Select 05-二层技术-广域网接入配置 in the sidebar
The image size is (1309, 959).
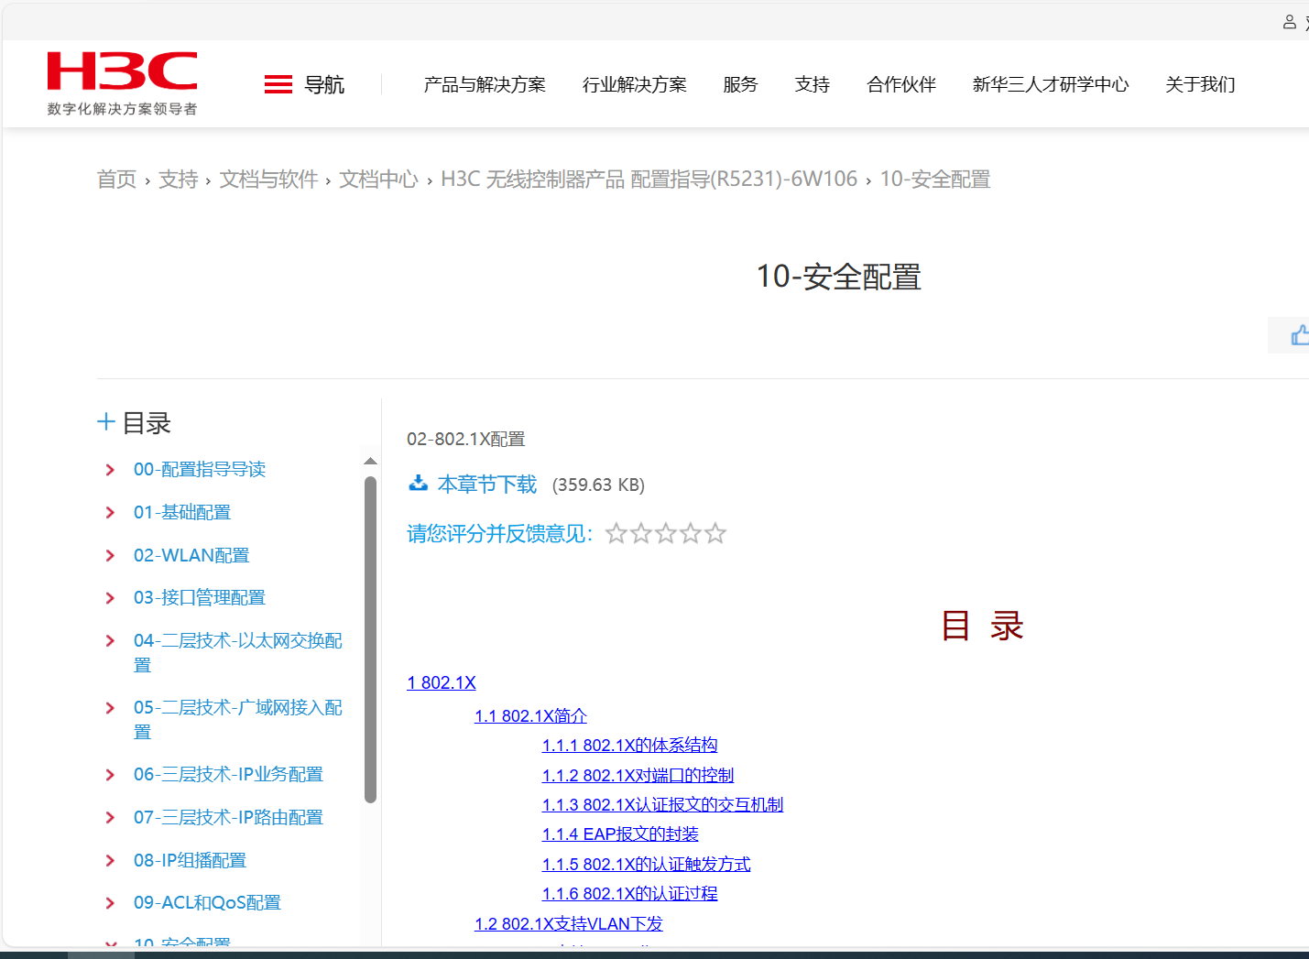238,720
